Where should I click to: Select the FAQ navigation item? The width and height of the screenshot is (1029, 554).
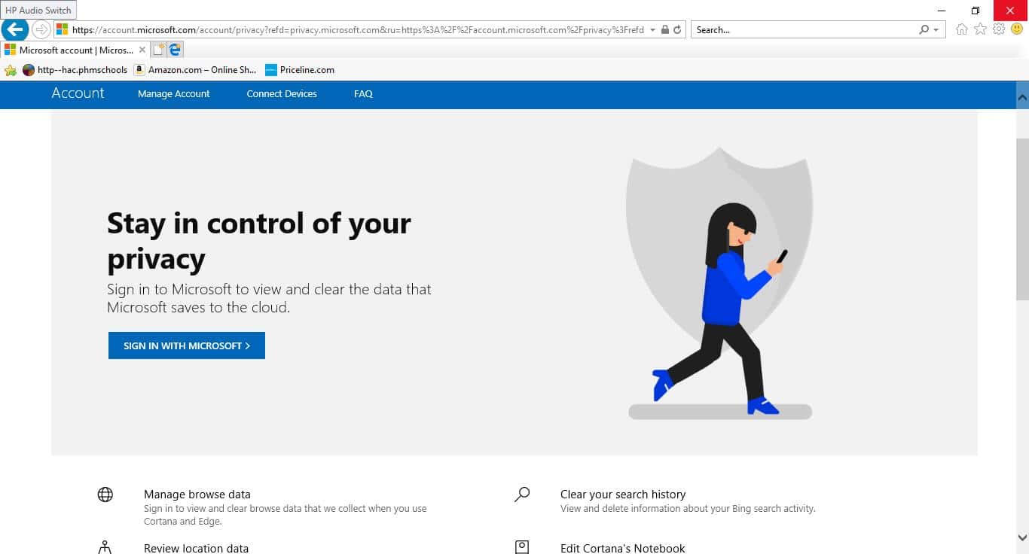(363, 94)
